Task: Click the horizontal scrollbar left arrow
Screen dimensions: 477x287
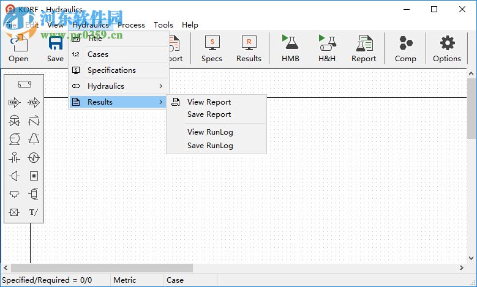Action: click(x=6, y=268)
